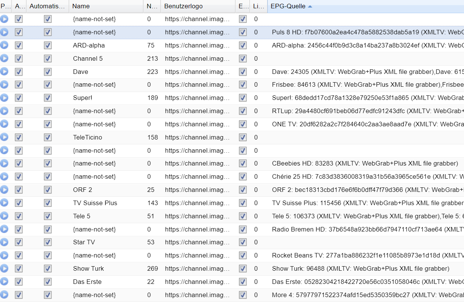
Task: Click the CBeebies HD: 83283 EPG source cell
Action: coord(366,163)
